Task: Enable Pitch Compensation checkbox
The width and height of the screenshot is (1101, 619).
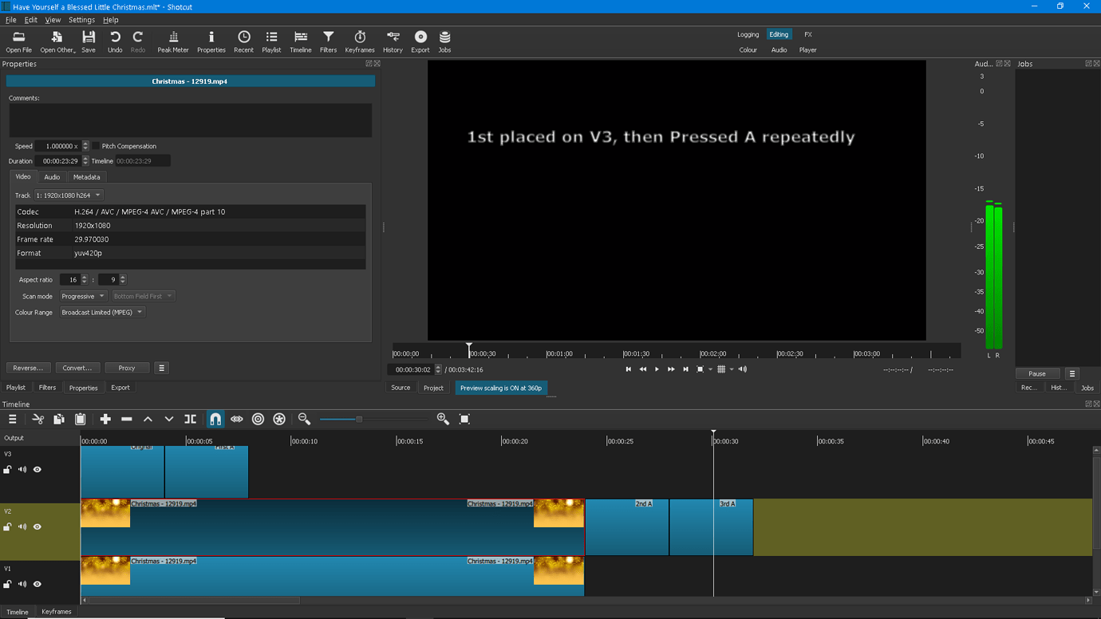Action: [x=96, y=146]
